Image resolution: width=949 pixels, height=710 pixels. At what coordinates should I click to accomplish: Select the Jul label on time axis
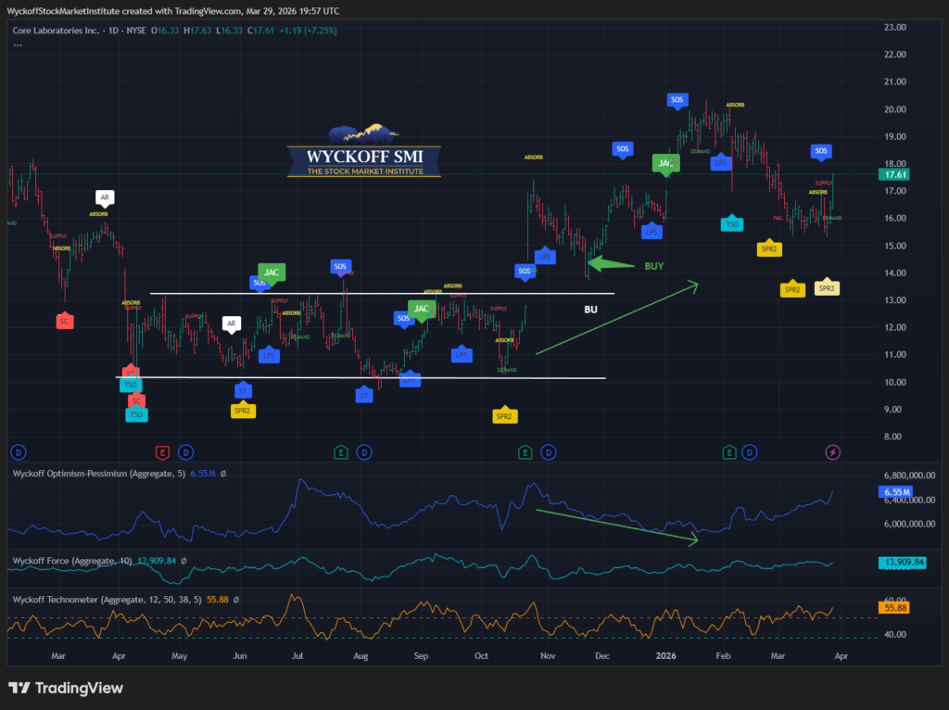coord(298,654)
